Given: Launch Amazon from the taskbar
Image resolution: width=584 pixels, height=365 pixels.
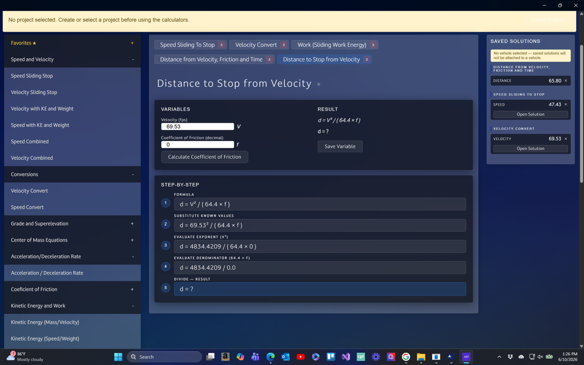Looking at the screenshot, I should tap(225, 357).
